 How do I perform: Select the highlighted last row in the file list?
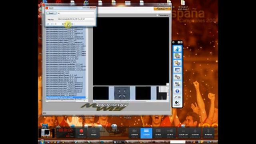click(66, 98)
